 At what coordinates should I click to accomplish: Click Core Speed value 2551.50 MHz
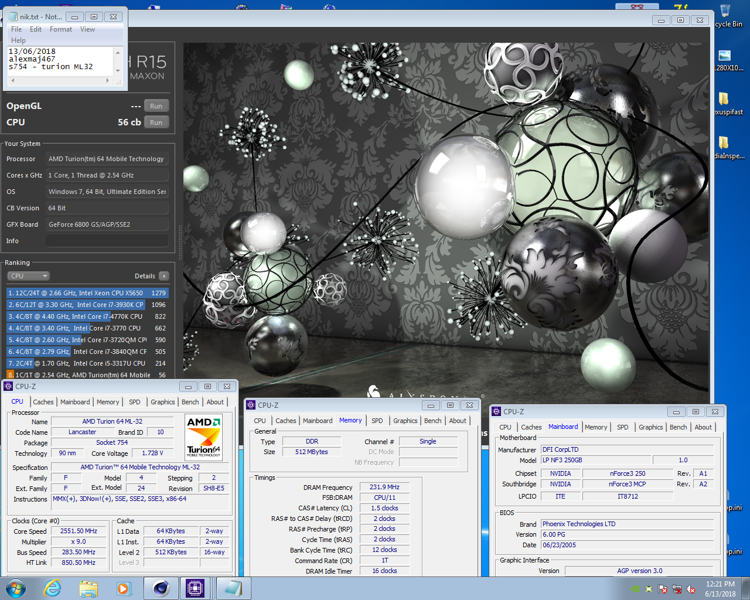coord(79,531)
